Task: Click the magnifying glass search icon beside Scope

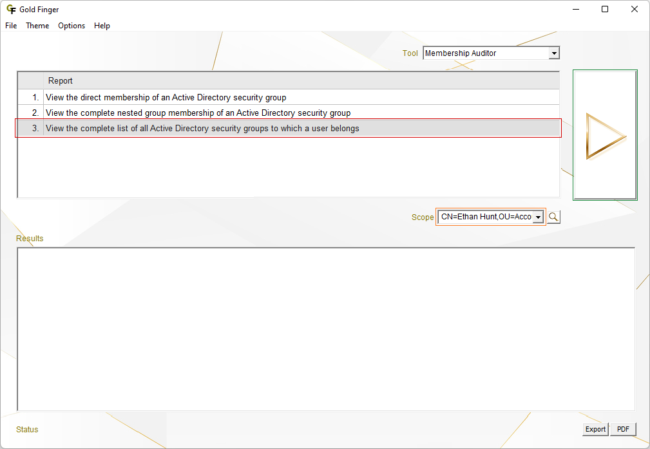Action: tap(553, 217)
